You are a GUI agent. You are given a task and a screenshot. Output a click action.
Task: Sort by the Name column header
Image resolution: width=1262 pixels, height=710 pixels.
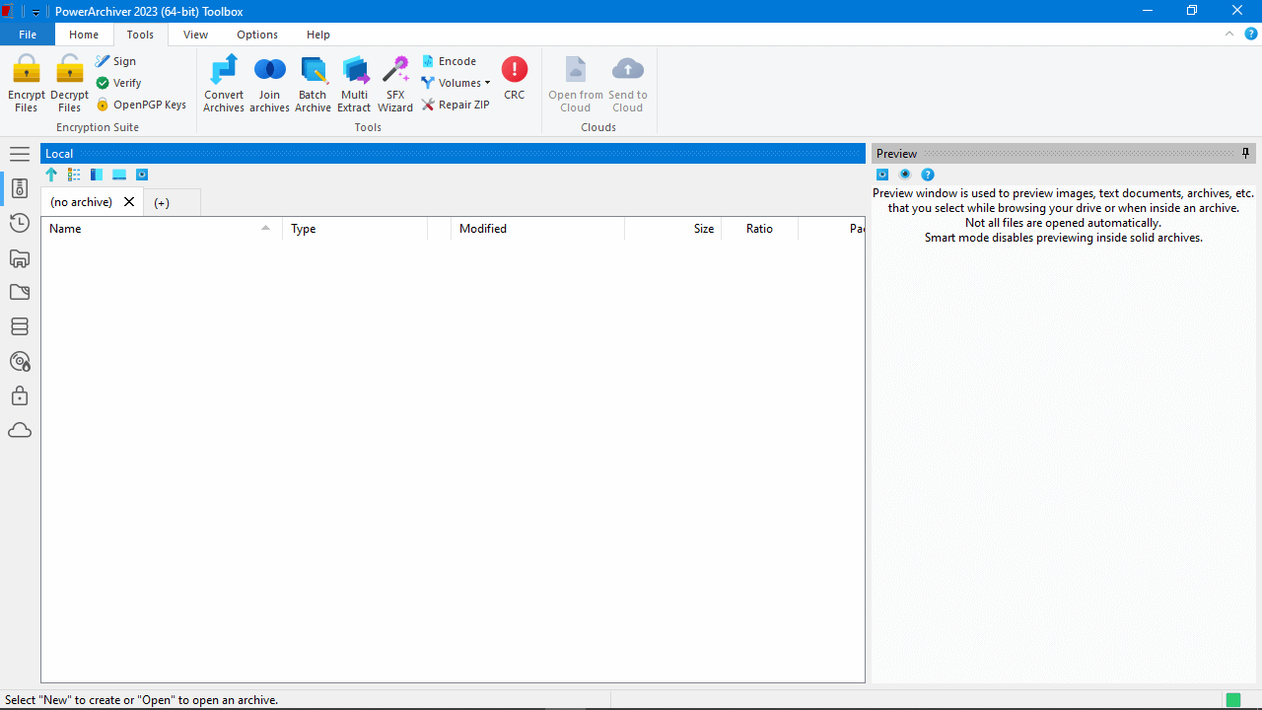[162, 229]
